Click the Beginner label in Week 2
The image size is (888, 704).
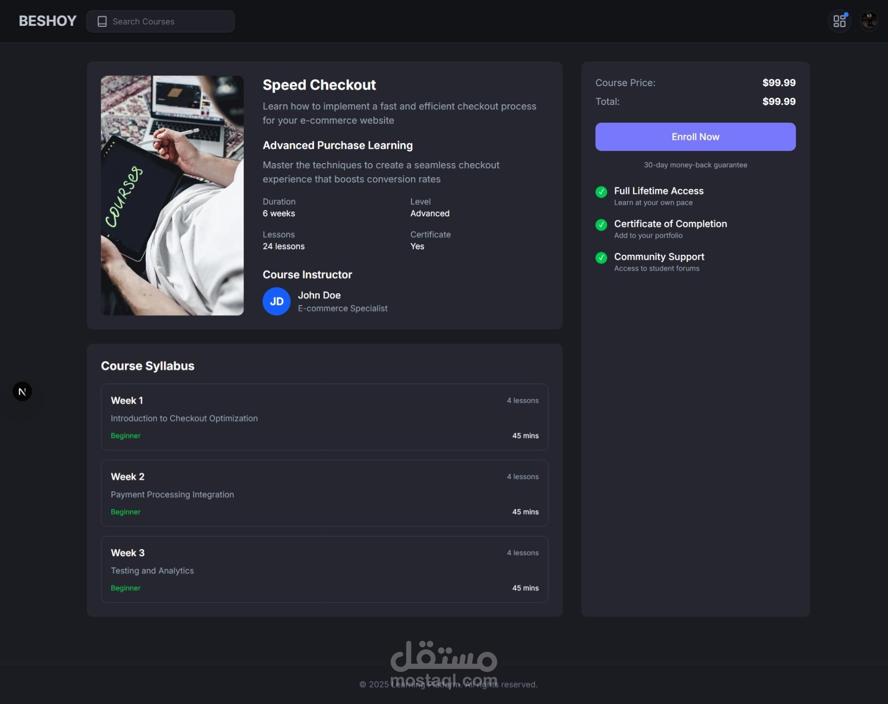coord(125,512)
